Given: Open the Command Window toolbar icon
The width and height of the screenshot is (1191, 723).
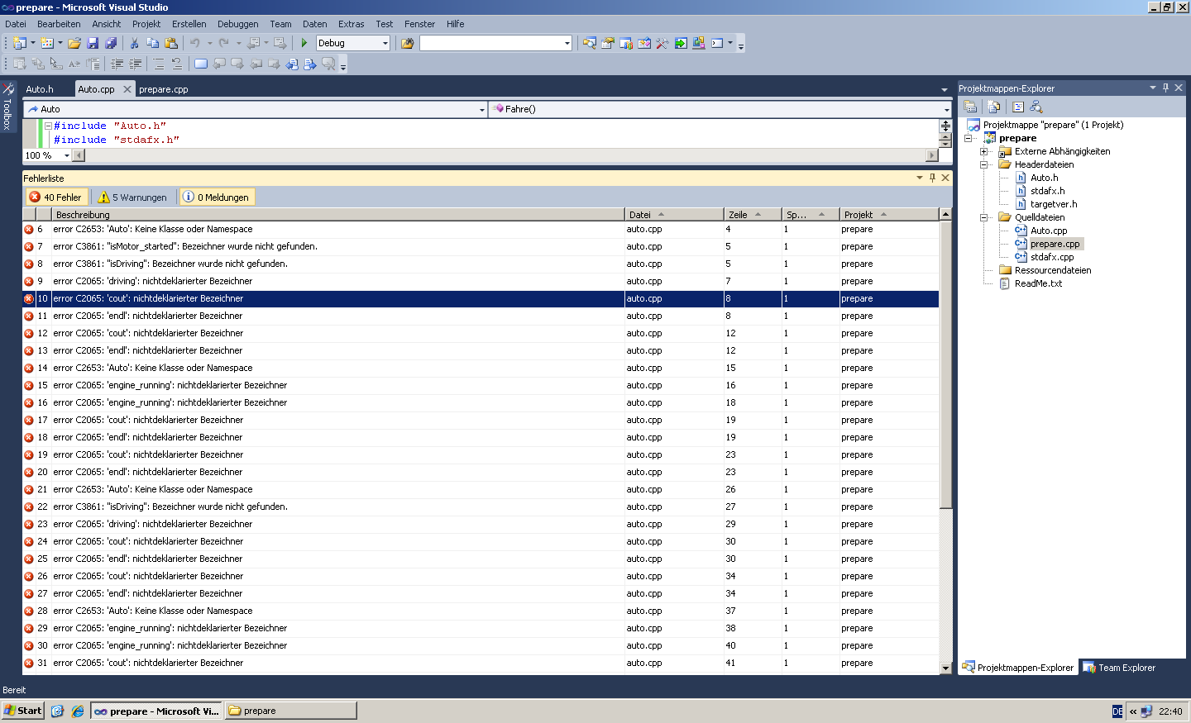Looking at the screenshot, I should 717,43.
